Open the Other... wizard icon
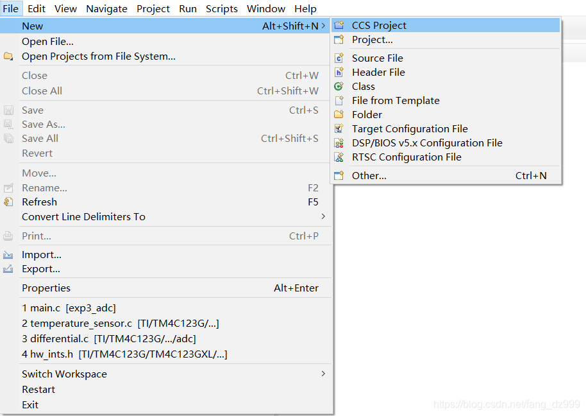 tap(339, 175)
